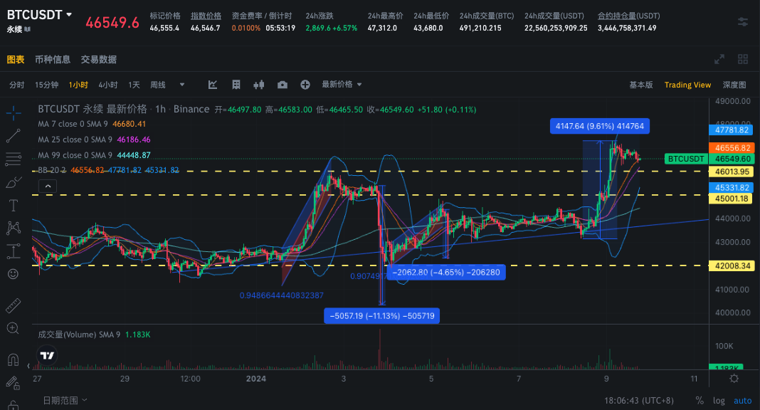760x410 pixels.
Task: Switch to 基本版 chart mode
Action: [x=641, y=85]
